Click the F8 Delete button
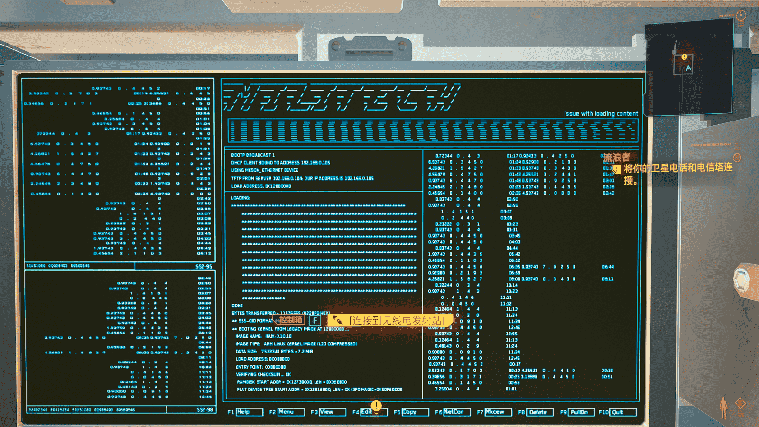This screenshot has width=759, height=427. click(x=540, y=412)
